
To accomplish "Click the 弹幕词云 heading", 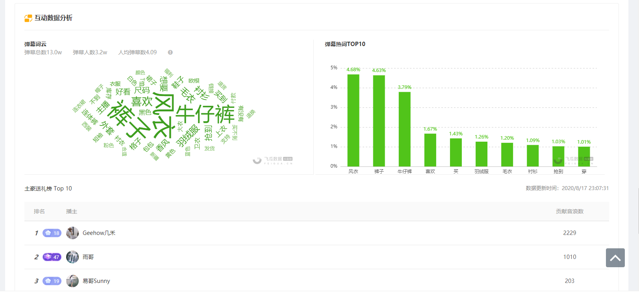I will tap(35, 44).
